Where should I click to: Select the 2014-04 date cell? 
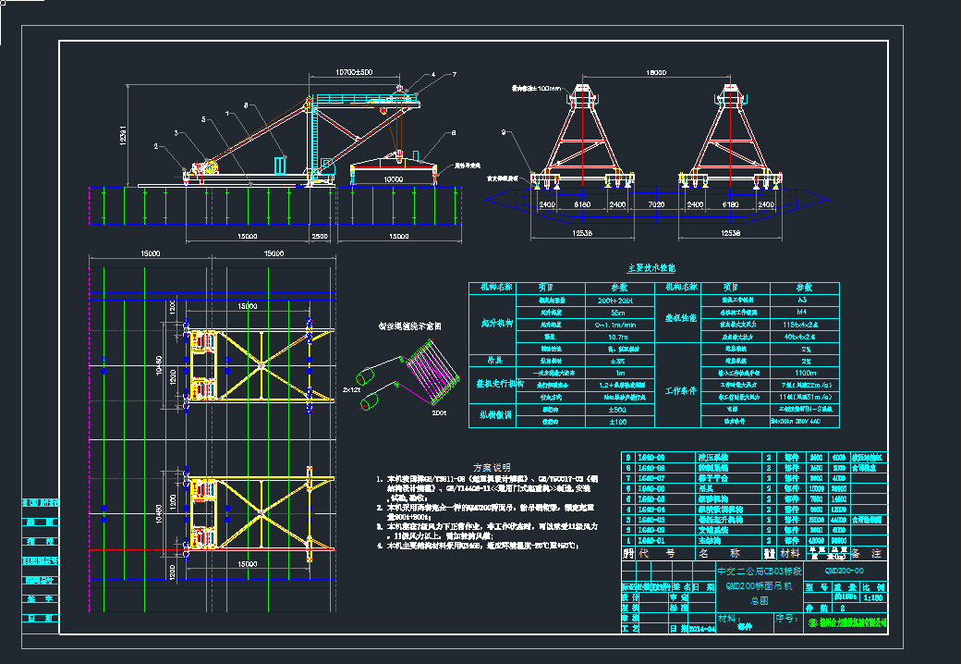(x=702, y=628)
